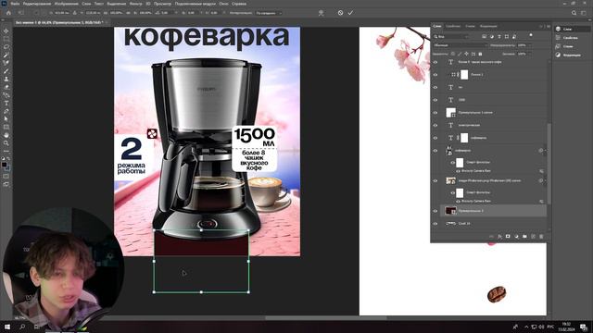This screenshot has width=593, height=333.
Task: Lock all padlock icon
Action: coord(480,54)
